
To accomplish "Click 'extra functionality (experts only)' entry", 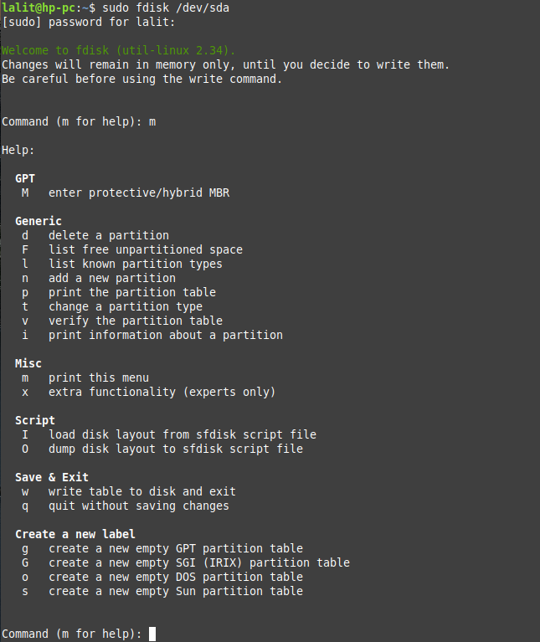I will pos(162,392).
